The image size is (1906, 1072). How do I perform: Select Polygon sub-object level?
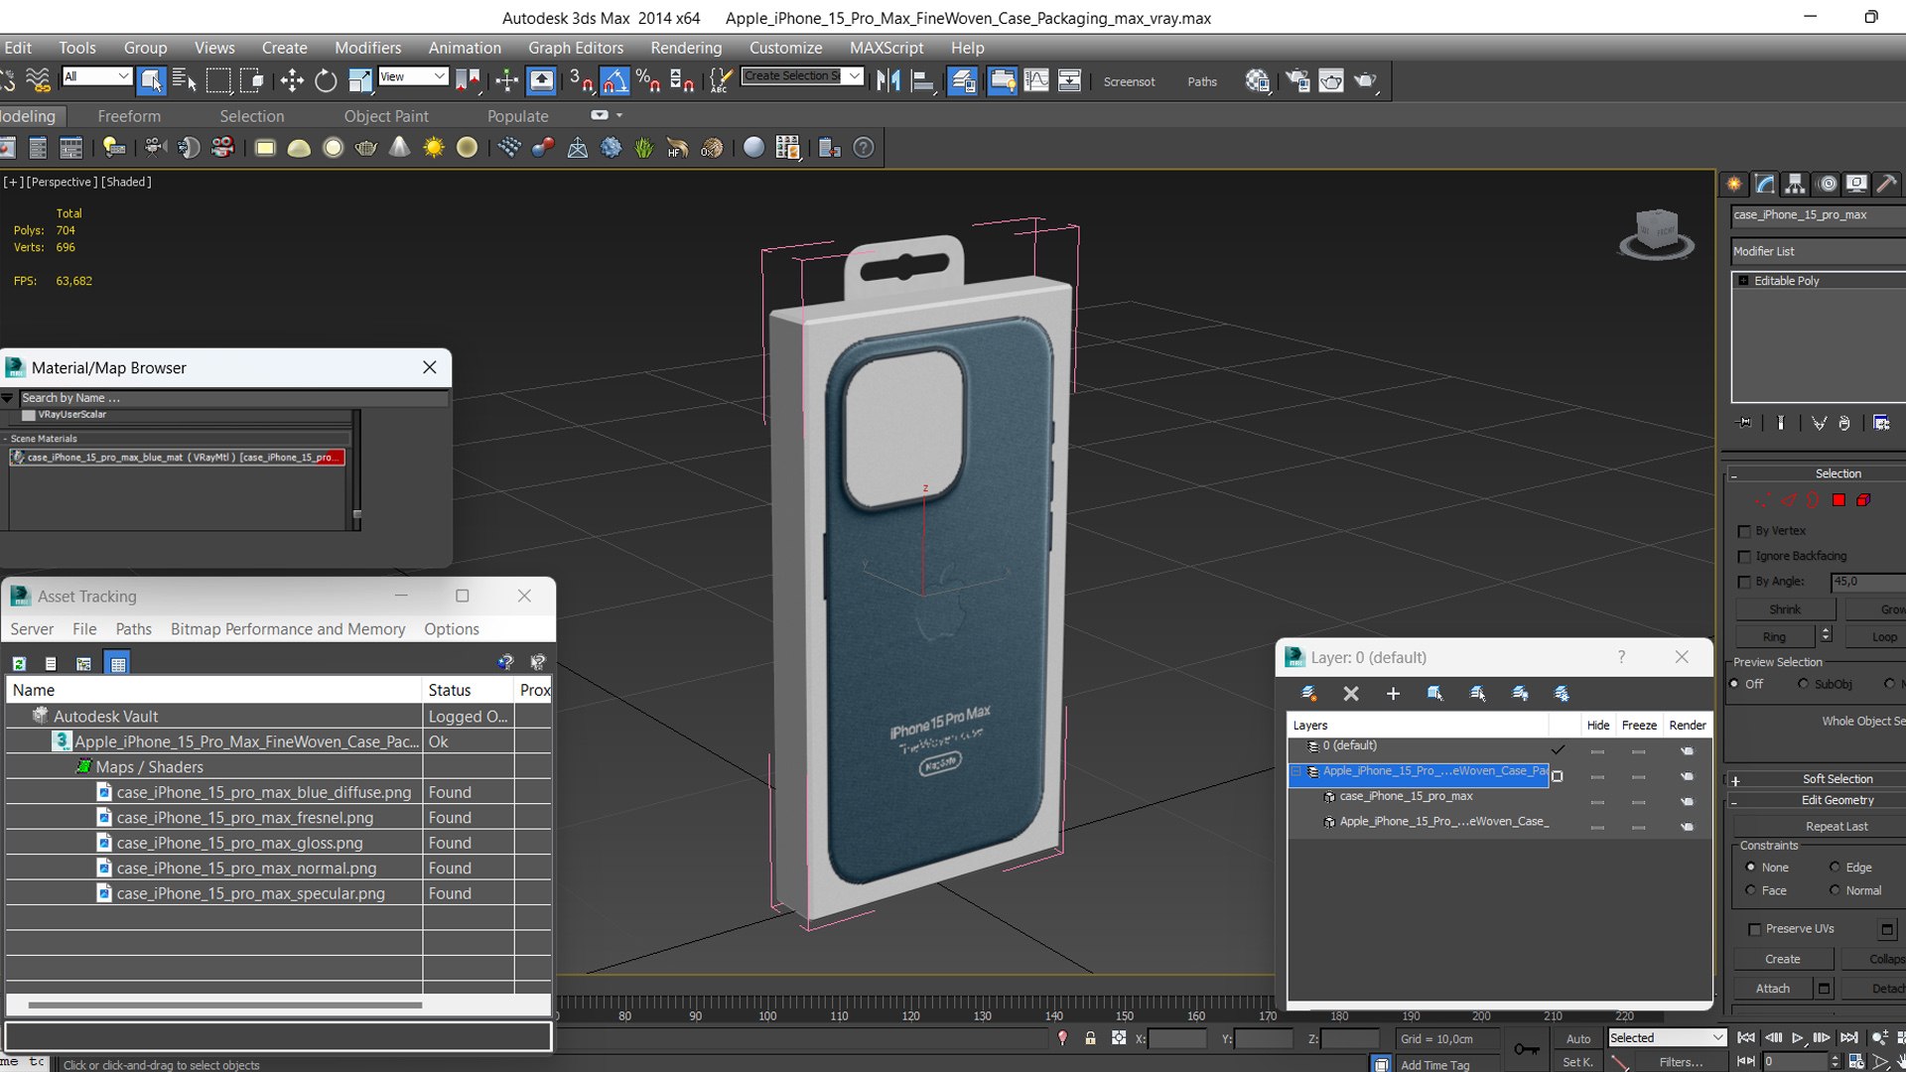click(x=1838, y=500)
